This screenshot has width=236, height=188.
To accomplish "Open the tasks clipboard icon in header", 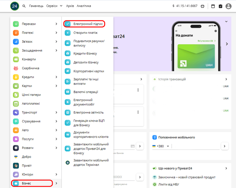I will [x=221, y=6].
